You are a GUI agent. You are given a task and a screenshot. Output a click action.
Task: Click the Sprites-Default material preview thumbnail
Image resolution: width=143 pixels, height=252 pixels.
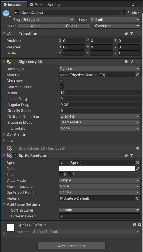(x=10, y=227)
